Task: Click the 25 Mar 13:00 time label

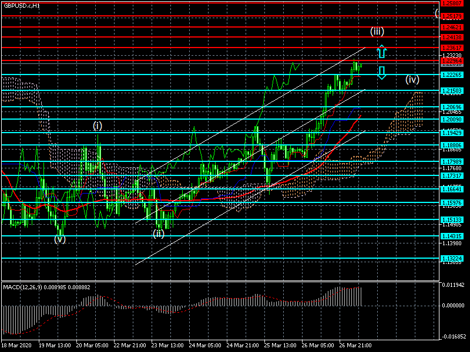Action: (x=281, y=346)
